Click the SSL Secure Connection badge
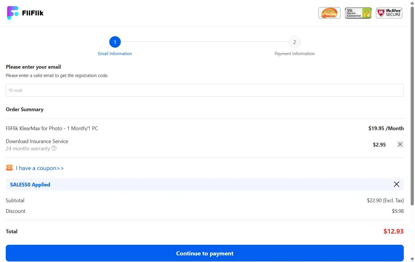 [x=358, y=13]
